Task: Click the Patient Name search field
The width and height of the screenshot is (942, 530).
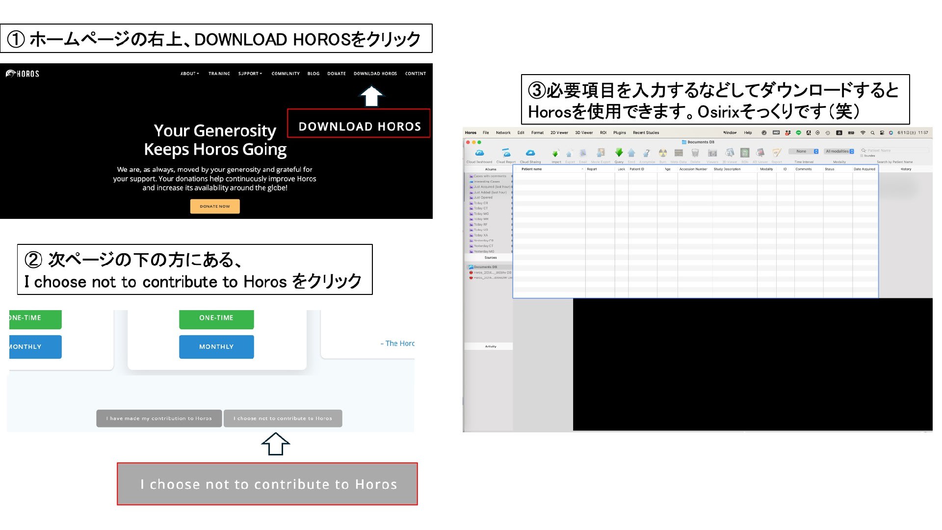Action: (x=894, y=151)
